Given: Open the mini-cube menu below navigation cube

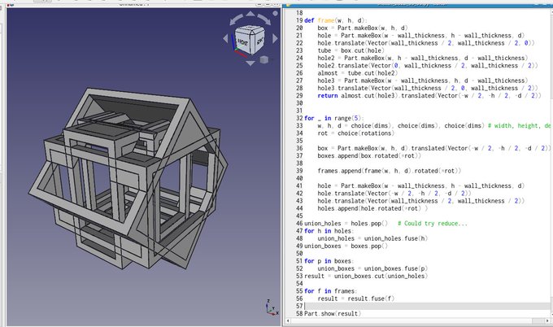Looking at the screenshot, I should pyautogui.click(x=263, y=60).
